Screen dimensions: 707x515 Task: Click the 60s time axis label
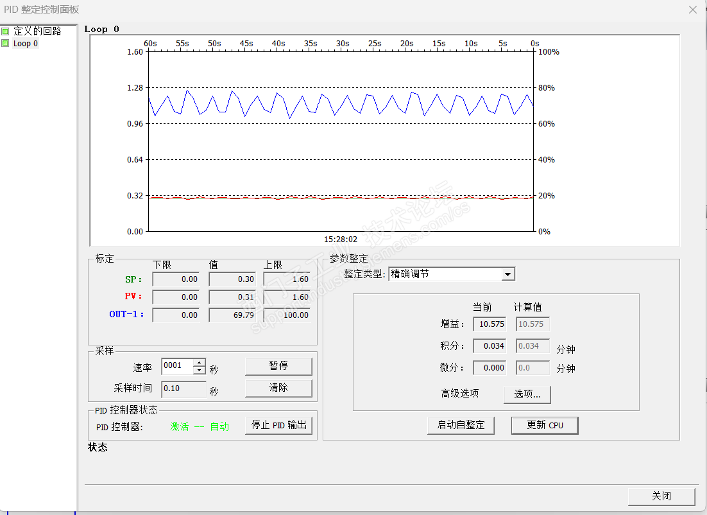tap(150, 44)
